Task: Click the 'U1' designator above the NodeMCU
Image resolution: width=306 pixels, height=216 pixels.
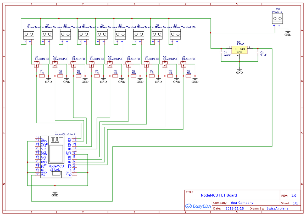Action: [56, 132]
